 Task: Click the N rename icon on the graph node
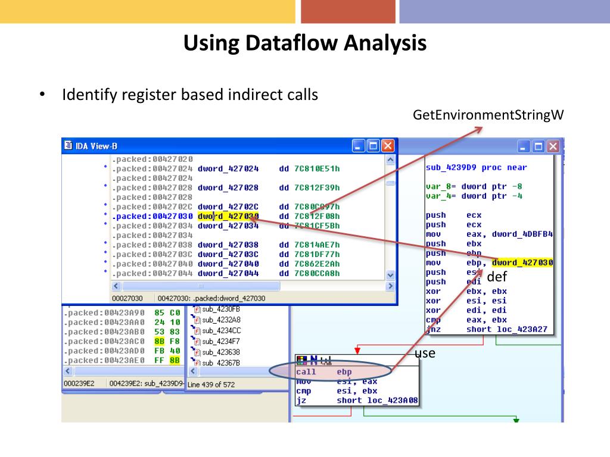tap(313, 360)
